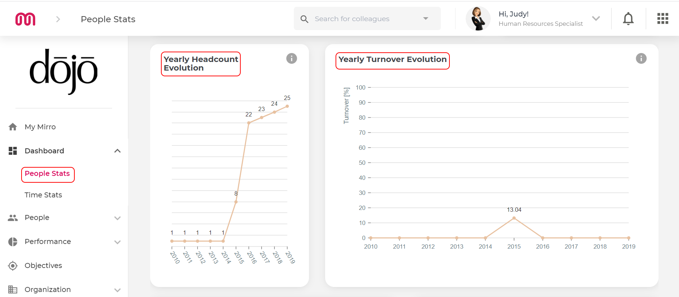Click the 2019 turnover data point

click(629, 238)
